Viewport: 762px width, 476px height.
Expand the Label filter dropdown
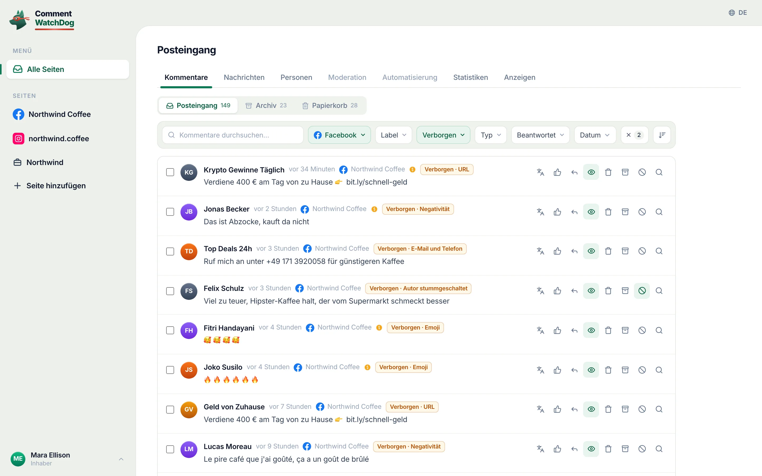coord(394,135)
